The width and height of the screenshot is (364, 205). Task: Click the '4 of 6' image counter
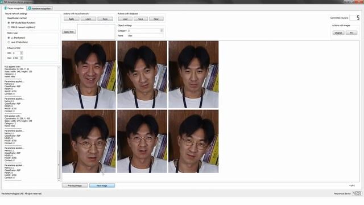tap(352, 186)
